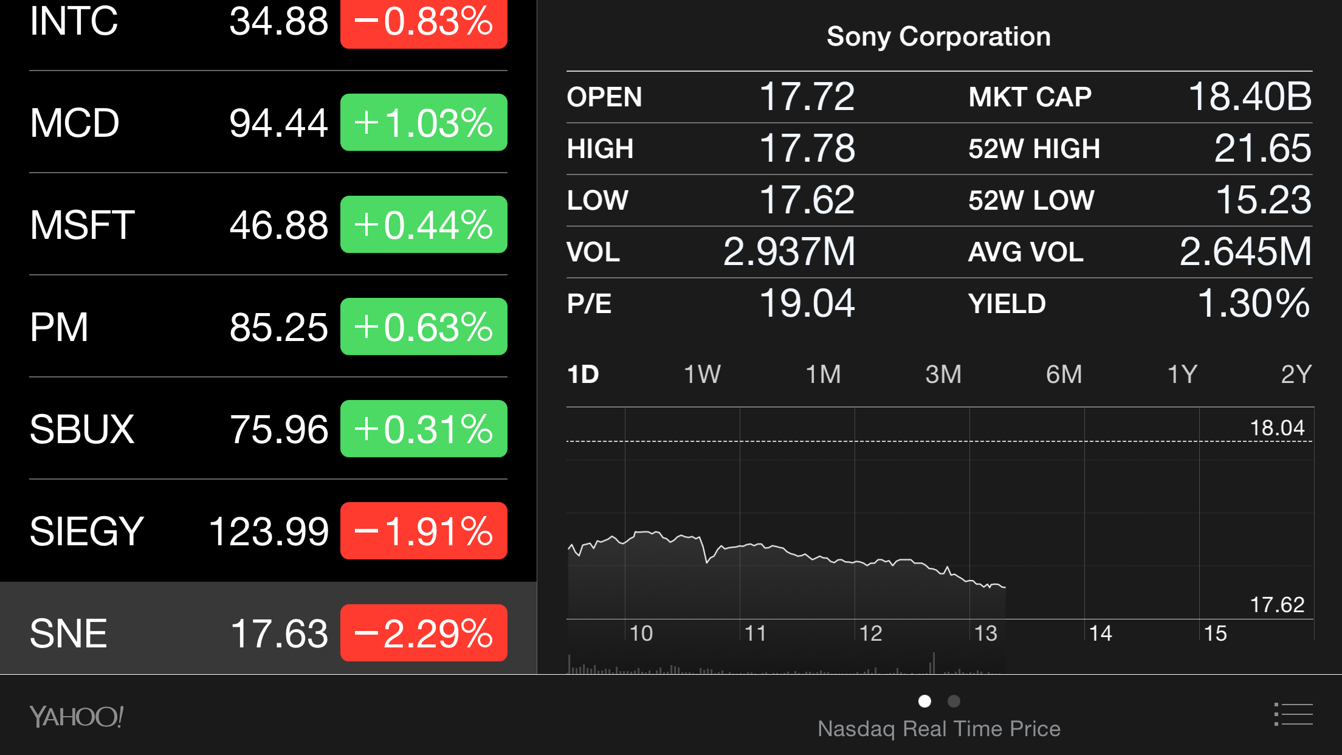Tap the OPEN value 17.72

(807, 97)
